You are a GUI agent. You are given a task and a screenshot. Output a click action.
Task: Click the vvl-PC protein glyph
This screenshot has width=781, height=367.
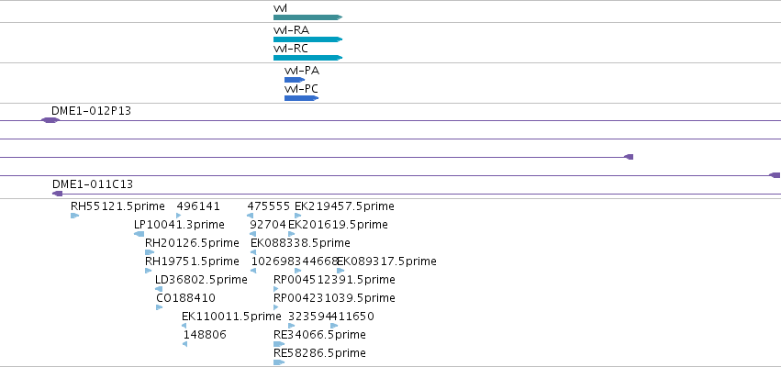301,98
